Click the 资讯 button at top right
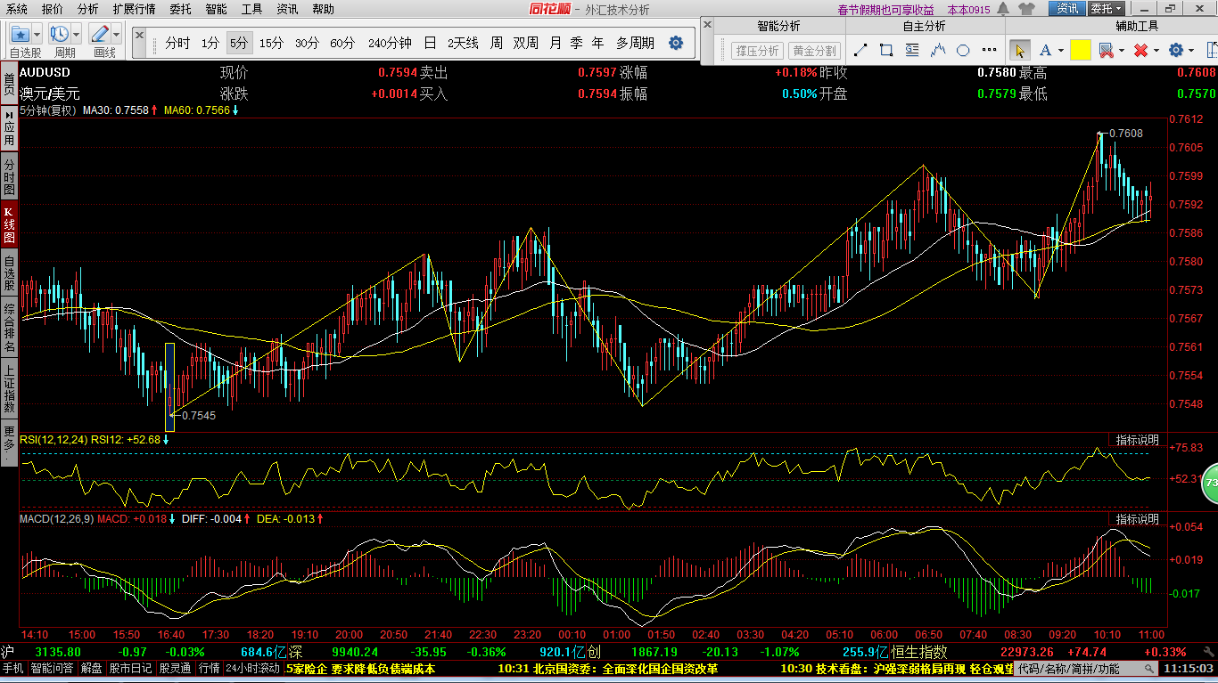The height and width of the screenshot is (683, 1218). click(1067, 9)
